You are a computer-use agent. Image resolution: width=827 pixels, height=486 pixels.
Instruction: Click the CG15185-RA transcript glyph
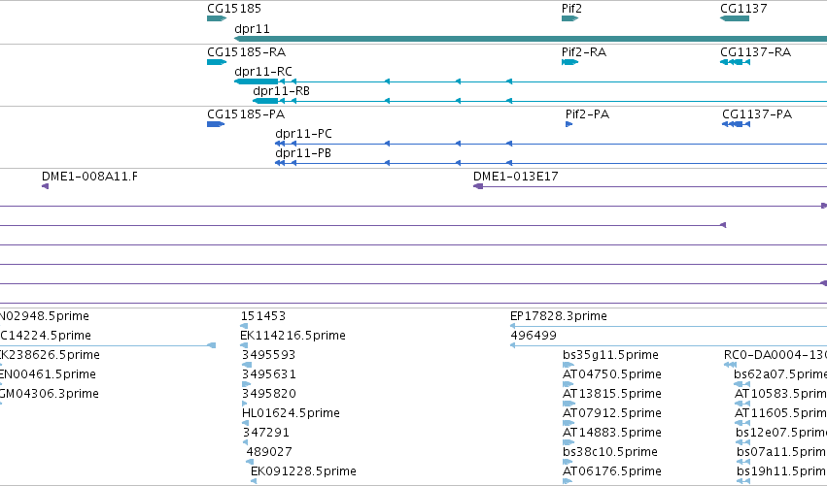click(217, 62)
